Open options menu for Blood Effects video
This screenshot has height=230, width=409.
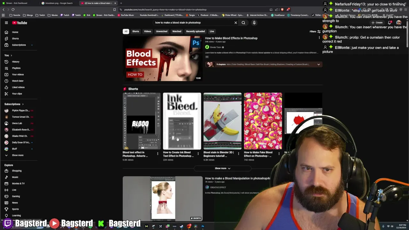(319, 38)
